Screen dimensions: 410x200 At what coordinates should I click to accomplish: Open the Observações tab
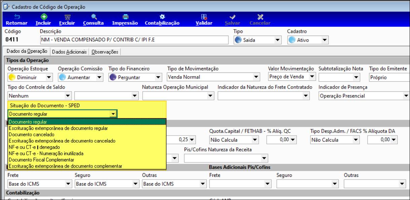coord(105,52)
